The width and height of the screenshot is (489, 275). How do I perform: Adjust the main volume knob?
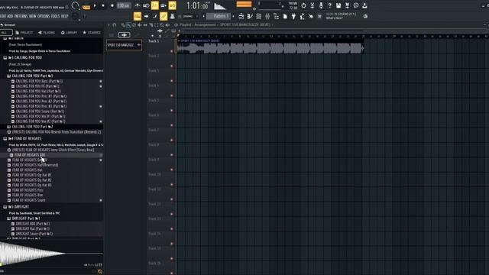pyautogui.click(x=75, y=5)
